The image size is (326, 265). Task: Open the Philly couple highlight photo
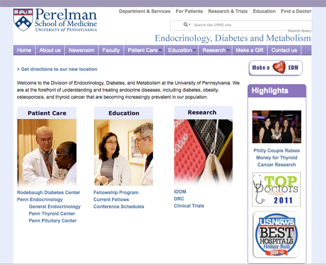(x=277, y=127)
